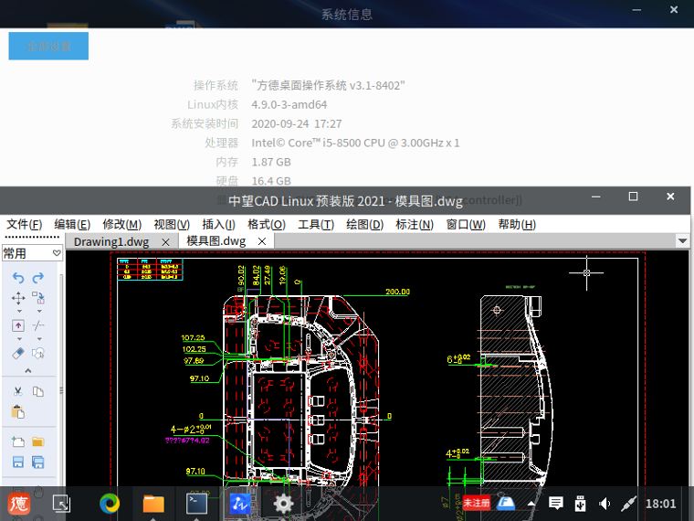
Task: Click the Paste clipboard icon
Action: click(x=18, y=412)
